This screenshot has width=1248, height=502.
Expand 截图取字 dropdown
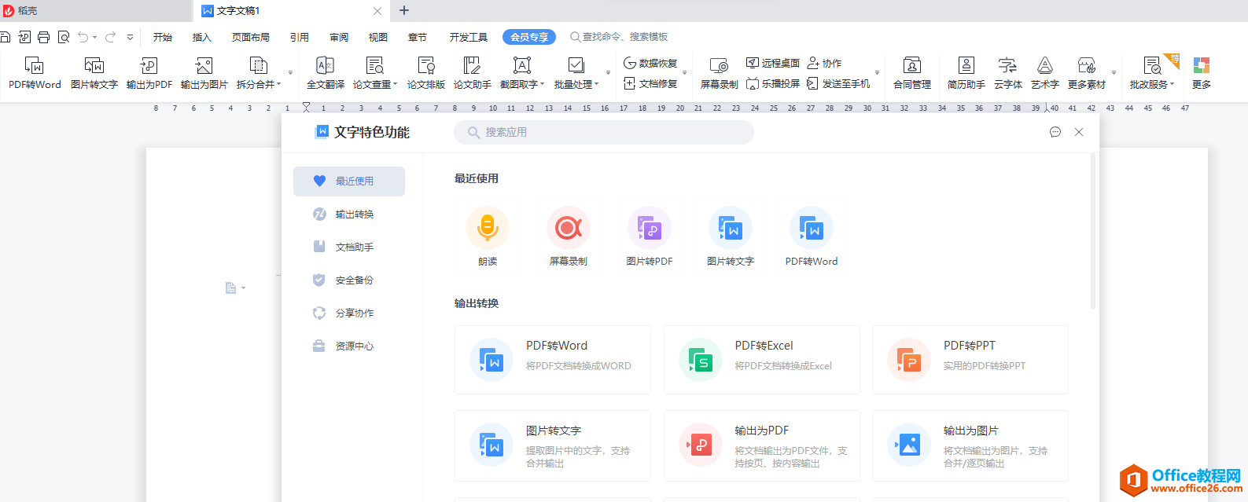(x=542, y=84)
